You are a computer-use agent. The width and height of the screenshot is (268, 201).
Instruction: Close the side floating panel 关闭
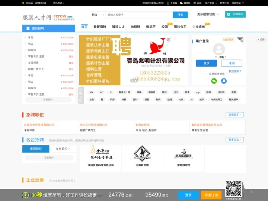261,39
